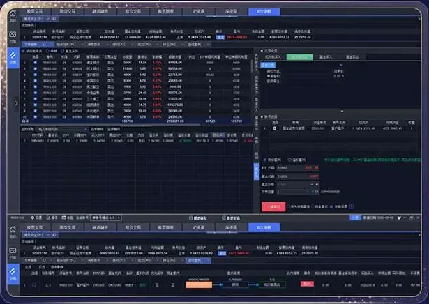
Task: Expand the upper window sidebar with the arrow
Action: (x=16, y=103)
